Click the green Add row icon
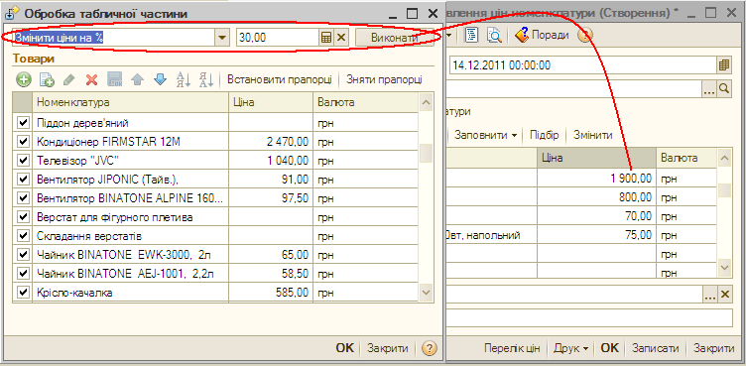 point(23,79)
